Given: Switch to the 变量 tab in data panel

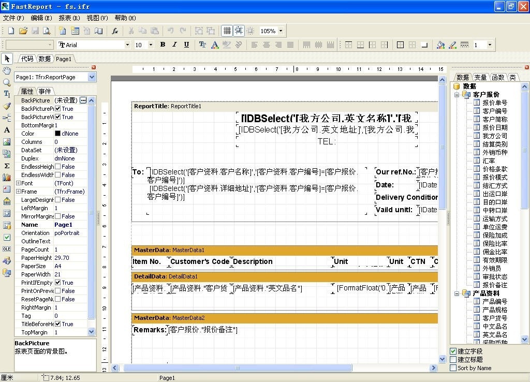Looking at the screenshot, I should (x=480, y=78).
